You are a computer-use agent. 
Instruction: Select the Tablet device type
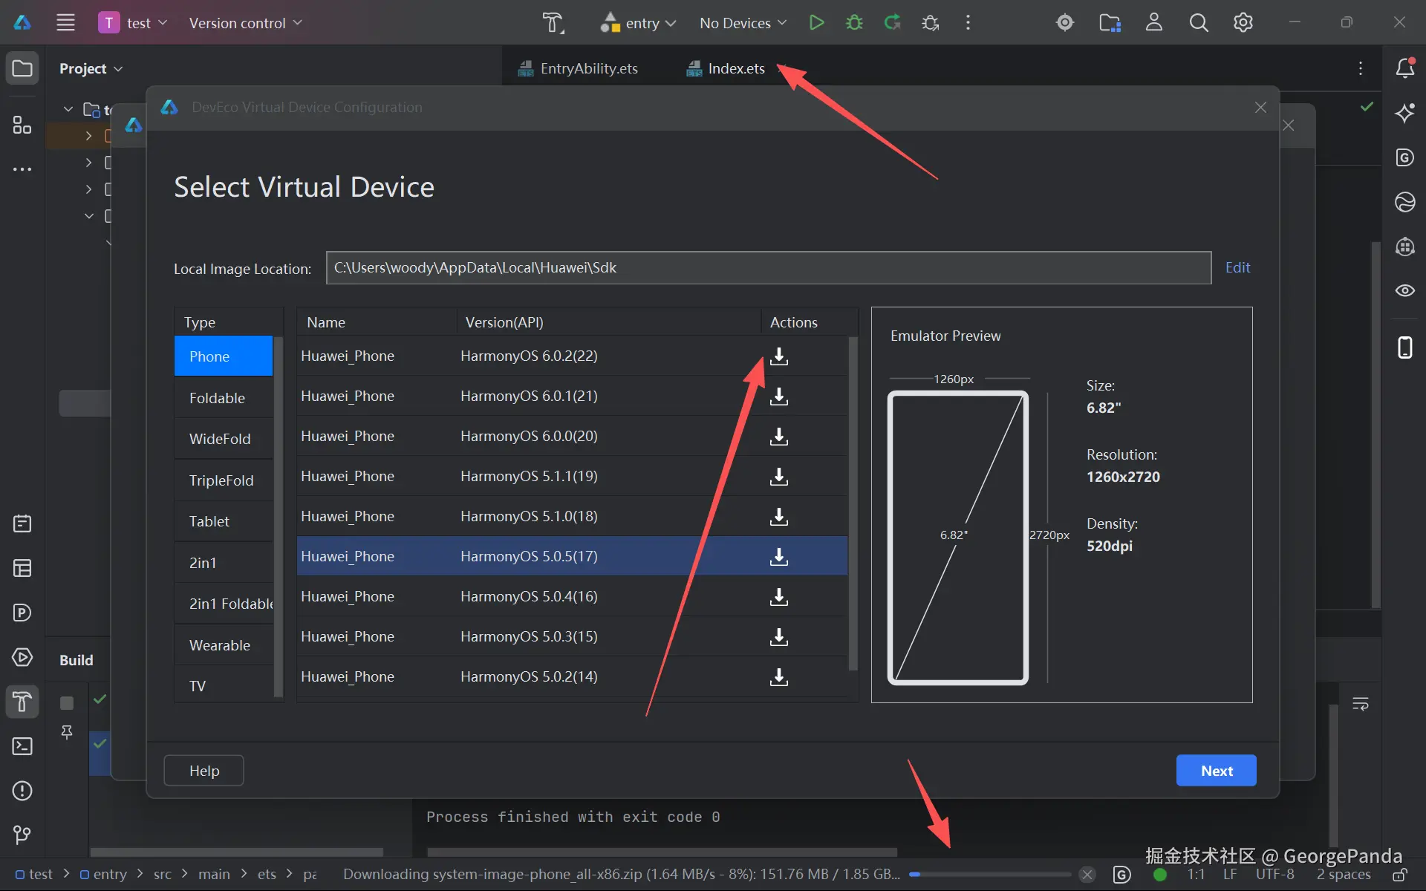[x=209, y=521]
